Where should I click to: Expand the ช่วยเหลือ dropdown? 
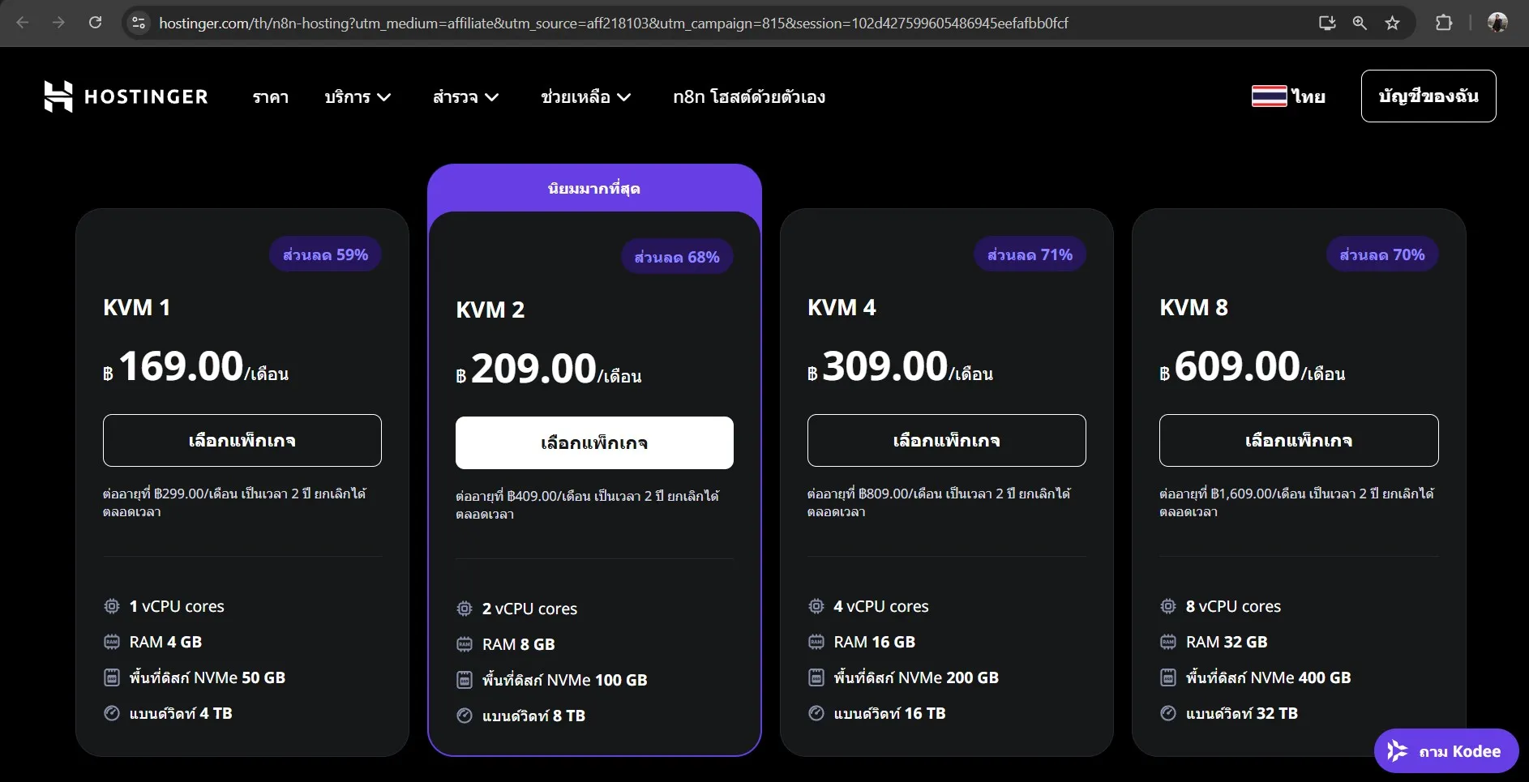(x=586, y=96)
